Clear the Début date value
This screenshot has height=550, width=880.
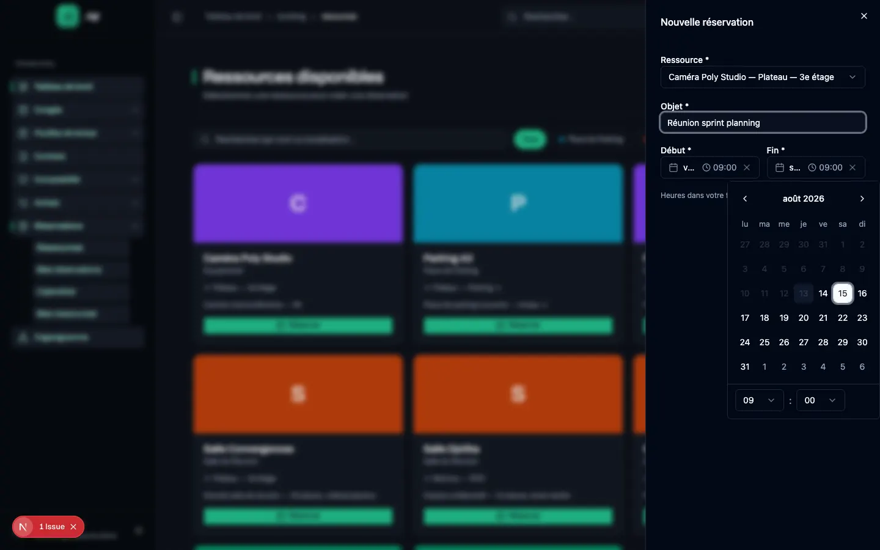click(747, 167)
